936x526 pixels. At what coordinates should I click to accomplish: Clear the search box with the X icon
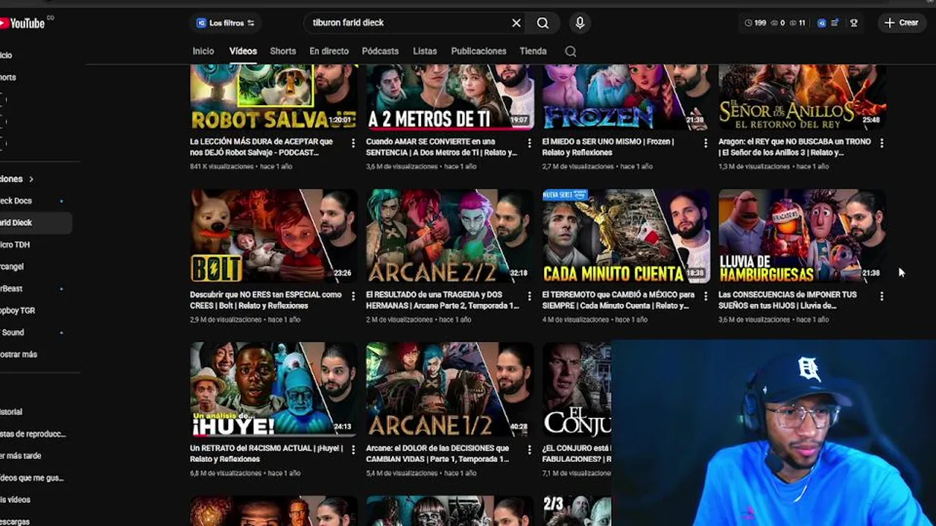pyautogui.click(x=516, y=23)
